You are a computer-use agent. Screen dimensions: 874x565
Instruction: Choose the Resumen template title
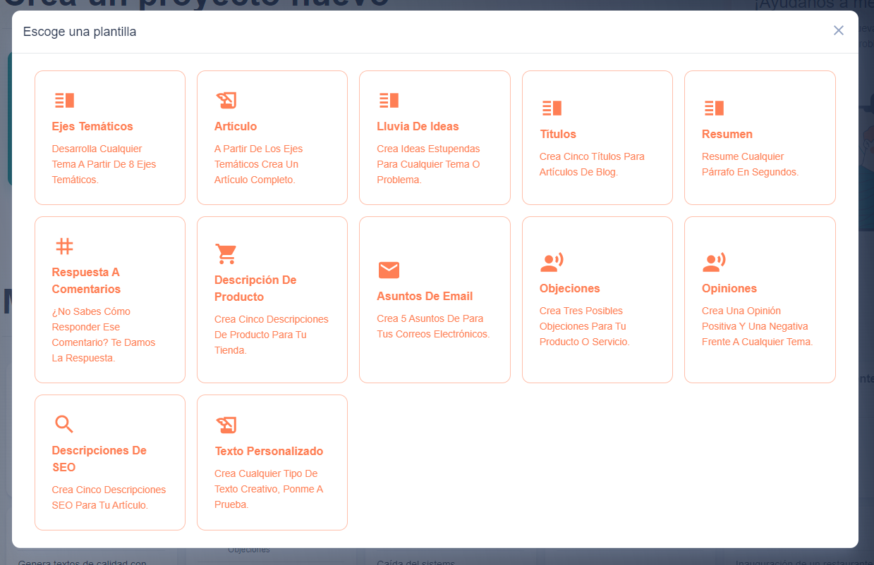pyautogui.click(x=727, y=134)
